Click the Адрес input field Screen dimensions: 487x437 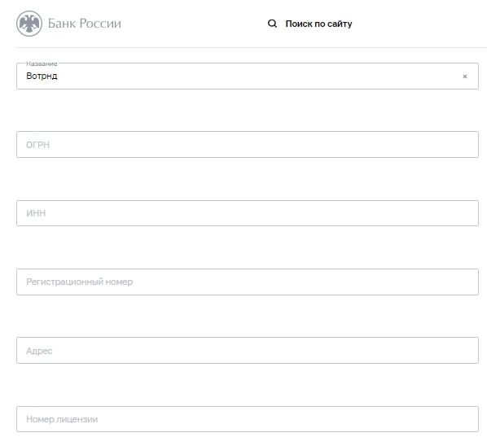pyautogui.click(x=248, y=351)
